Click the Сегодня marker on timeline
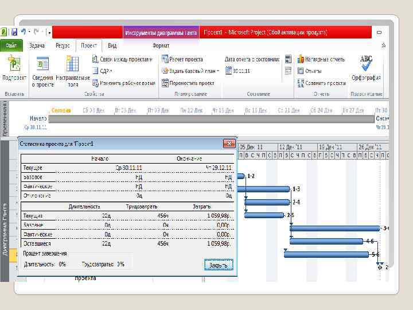Viewport: 413px width, 310px height. [61, 110]
